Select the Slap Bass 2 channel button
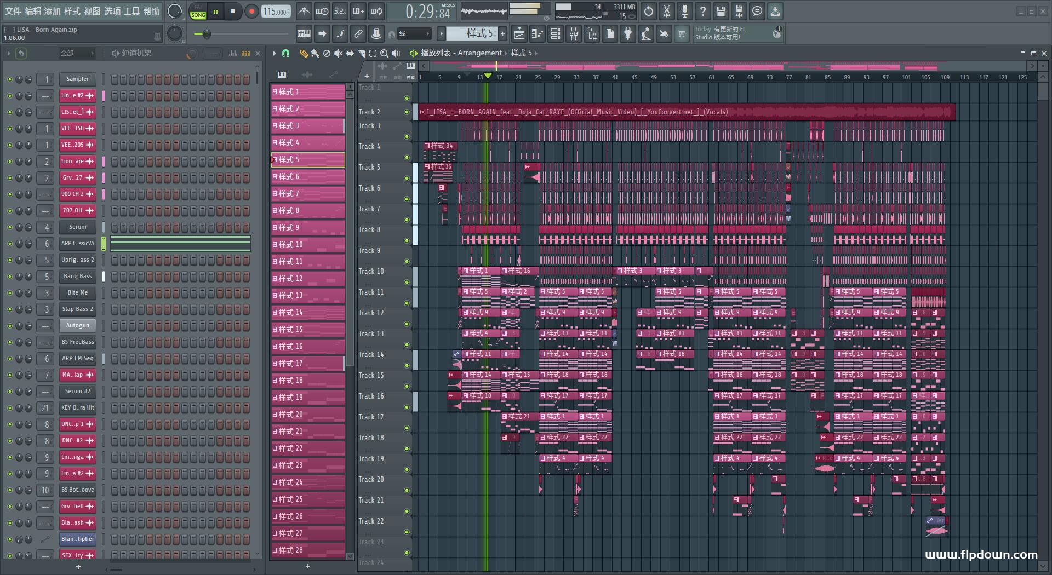This screenshot has width=1052, height=575. [78, 309]
